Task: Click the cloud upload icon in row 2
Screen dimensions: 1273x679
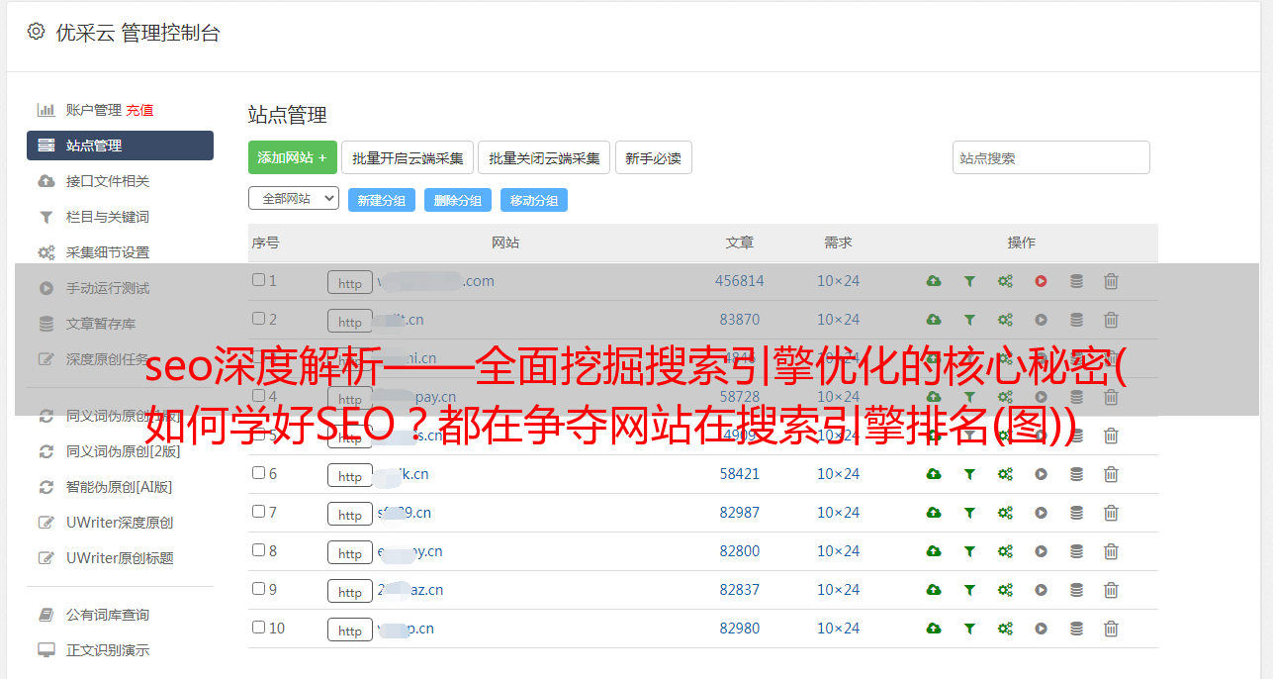Action: (934, 320)
